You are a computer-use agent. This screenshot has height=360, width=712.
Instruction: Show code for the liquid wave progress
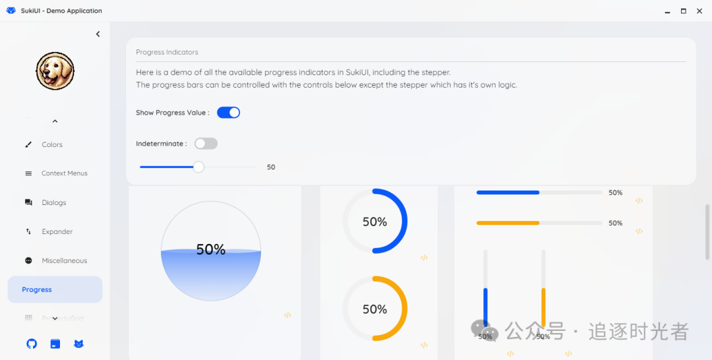pos(287,315)
